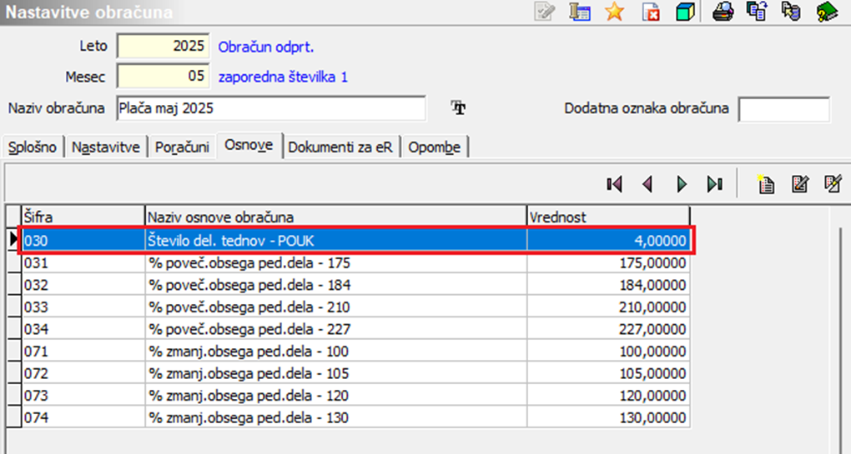Click the value 210,00000
Image resolution: width=851 pixels, height=454 pixels.
pos(608,307)
